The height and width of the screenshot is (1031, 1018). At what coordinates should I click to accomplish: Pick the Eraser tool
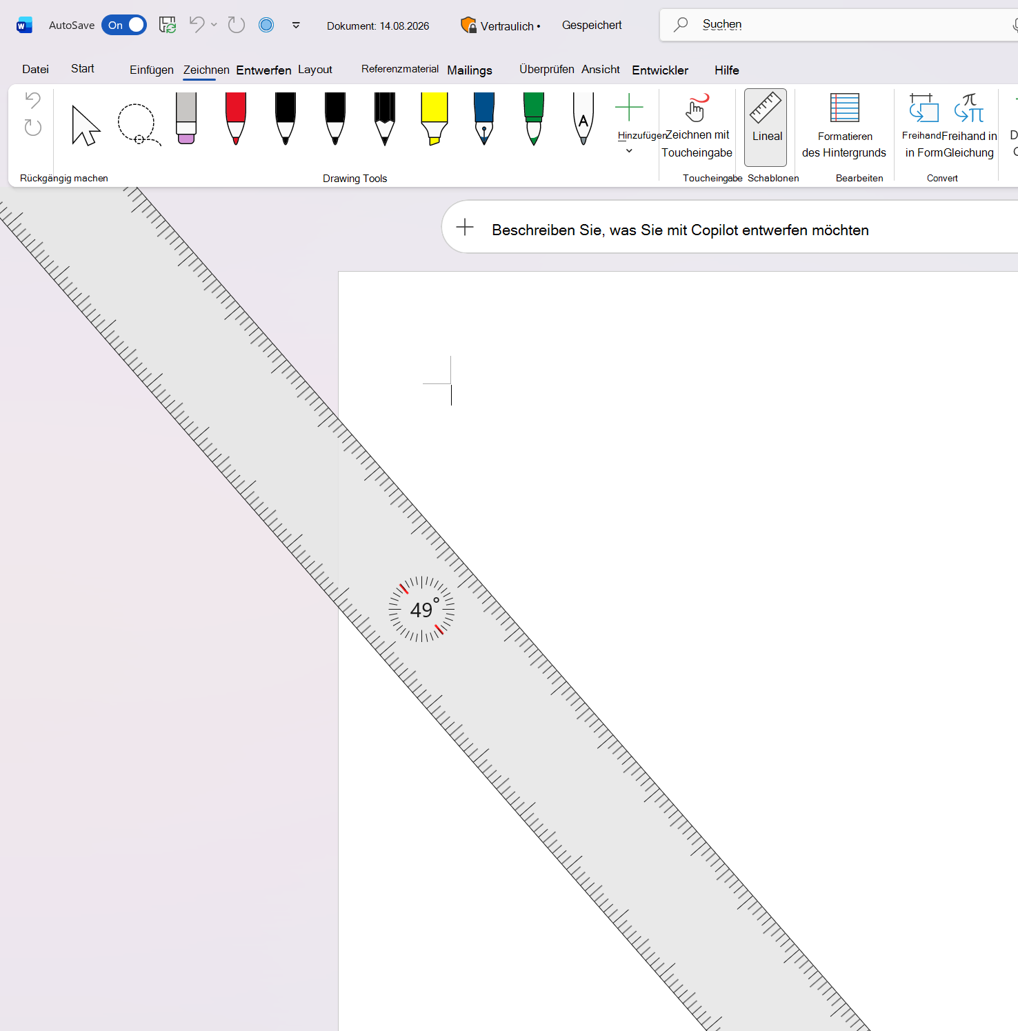(x=186, y=119)
